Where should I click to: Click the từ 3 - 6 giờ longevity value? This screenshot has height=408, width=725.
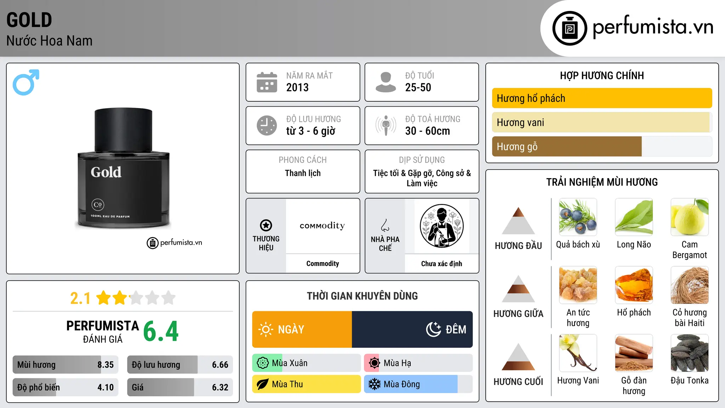coord(310,131)
